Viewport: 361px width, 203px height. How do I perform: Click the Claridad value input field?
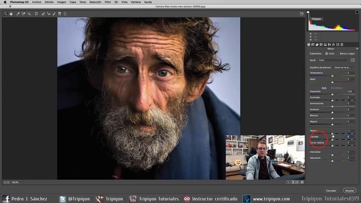(x=351, y=136)
